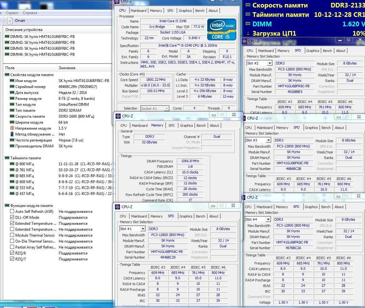Click the Описание устройства column header
The width and height of the screenshot is (365, 308).
click(x=57, y=30)
